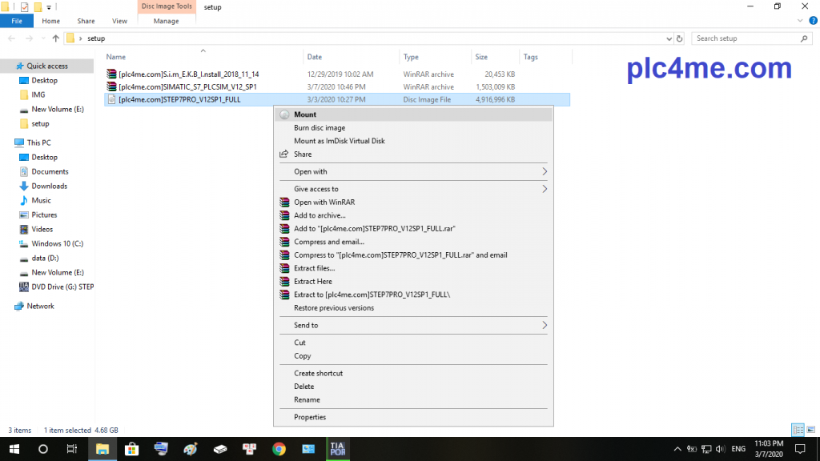Choose Create shortcut
The height and width of the screenshot is (461, 820).
319,373
